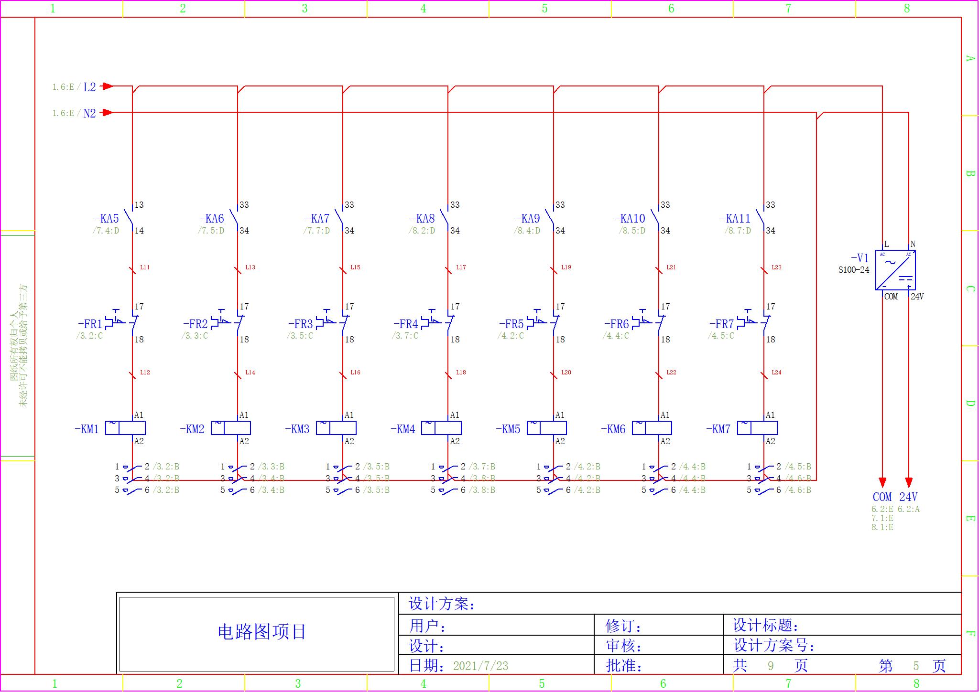Click the date field 2021/7/23
Viewport: 979px width, 692px height.
coord(480,666)
